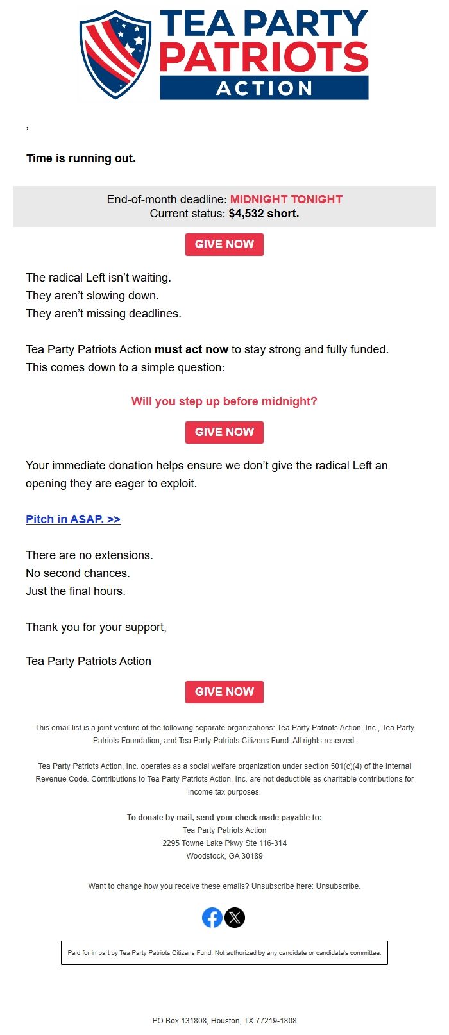Open the 'Pitch in ASAP' link
The image size is (449, 1035).
tap(72, 519)
